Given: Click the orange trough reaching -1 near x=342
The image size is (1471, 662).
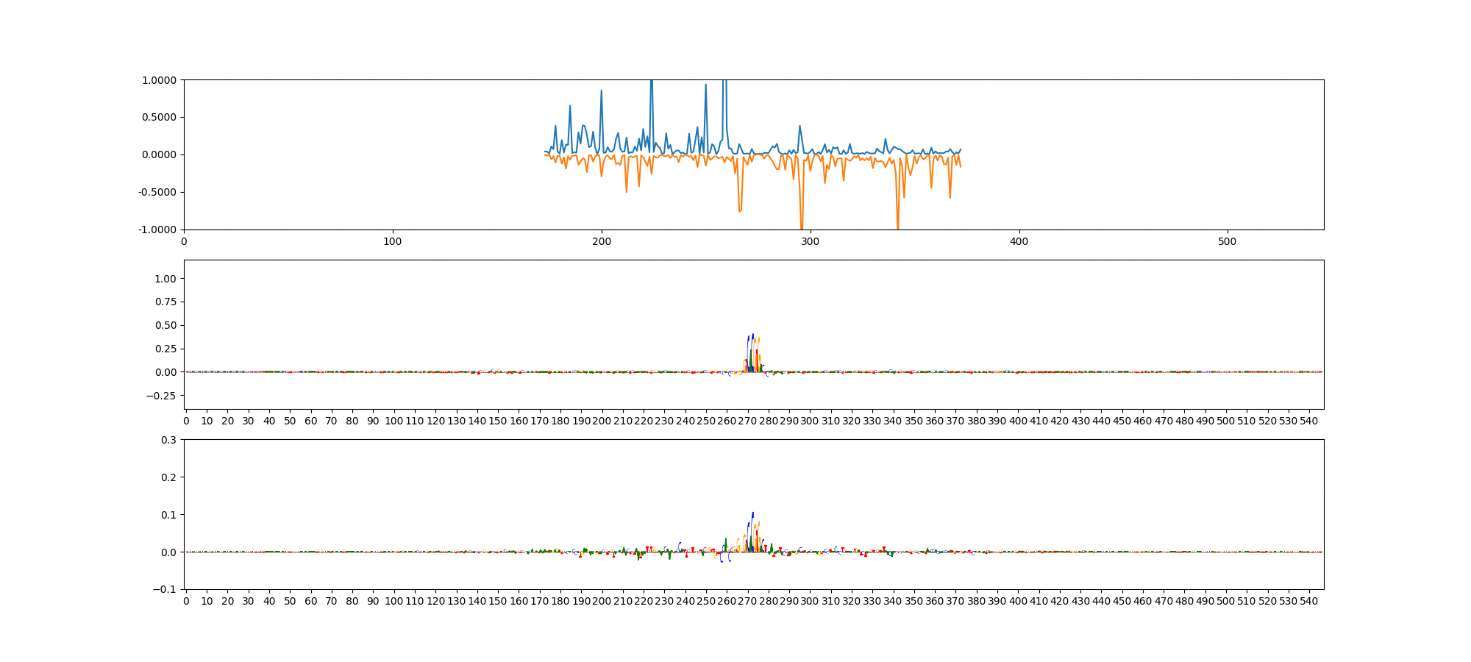Looking at the screenshot, I should click(897, 227).
